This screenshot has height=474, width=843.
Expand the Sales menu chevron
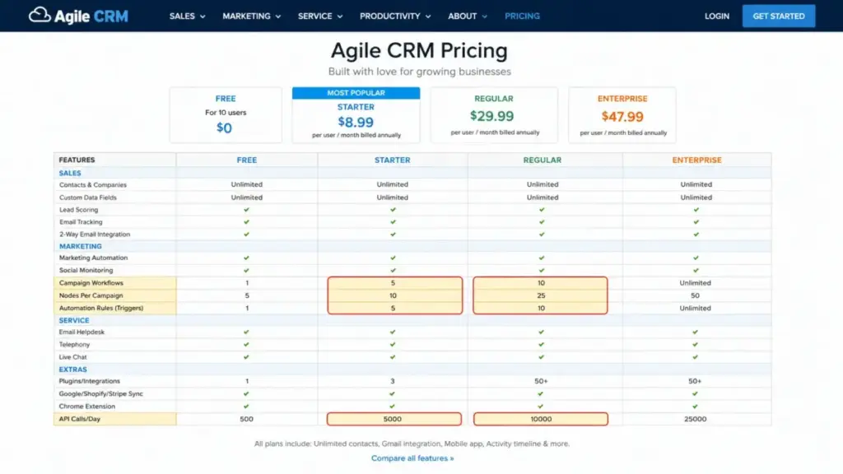[203, 16]
